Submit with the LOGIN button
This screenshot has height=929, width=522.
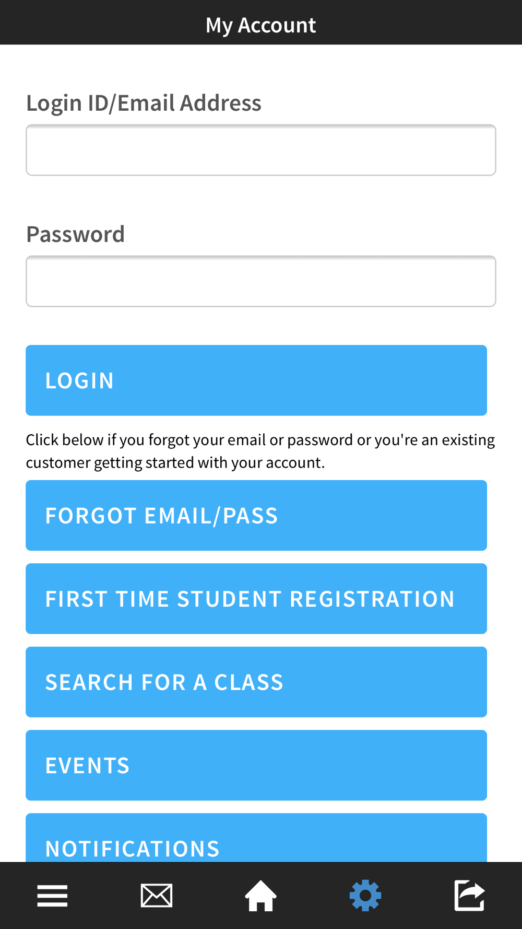point(256,380)
